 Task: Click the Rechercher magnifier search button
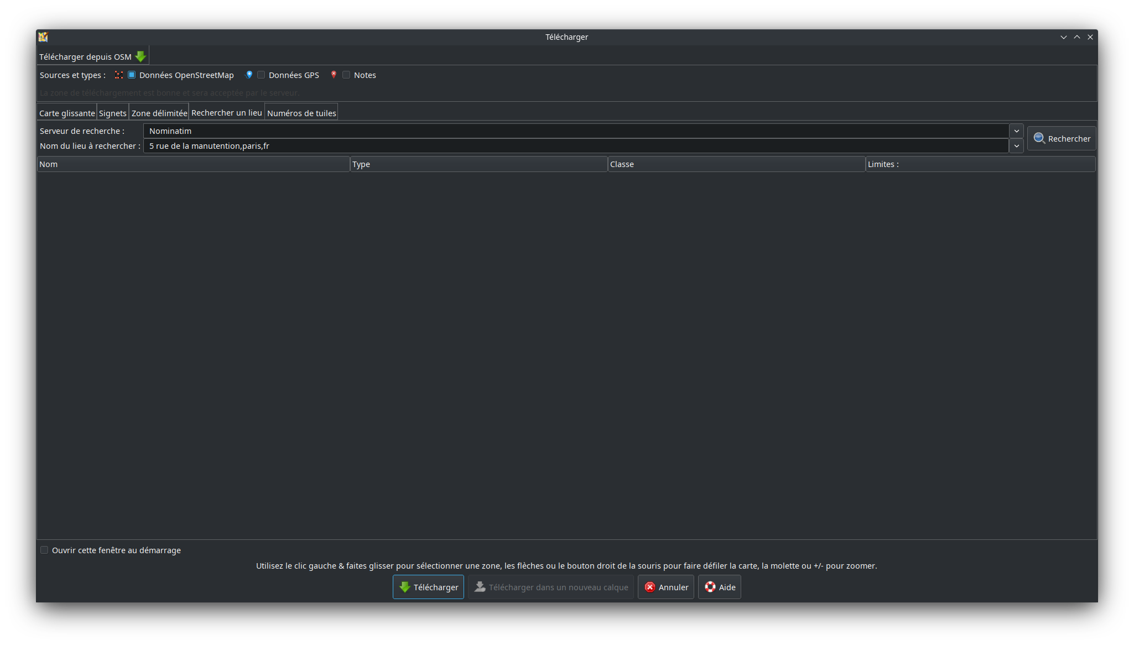(x=1062, y=138)
